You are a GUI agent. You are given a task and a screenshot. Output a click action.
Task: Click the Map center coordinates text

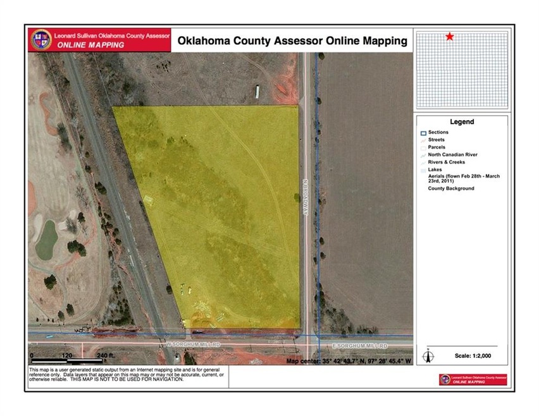pos(349,362)
